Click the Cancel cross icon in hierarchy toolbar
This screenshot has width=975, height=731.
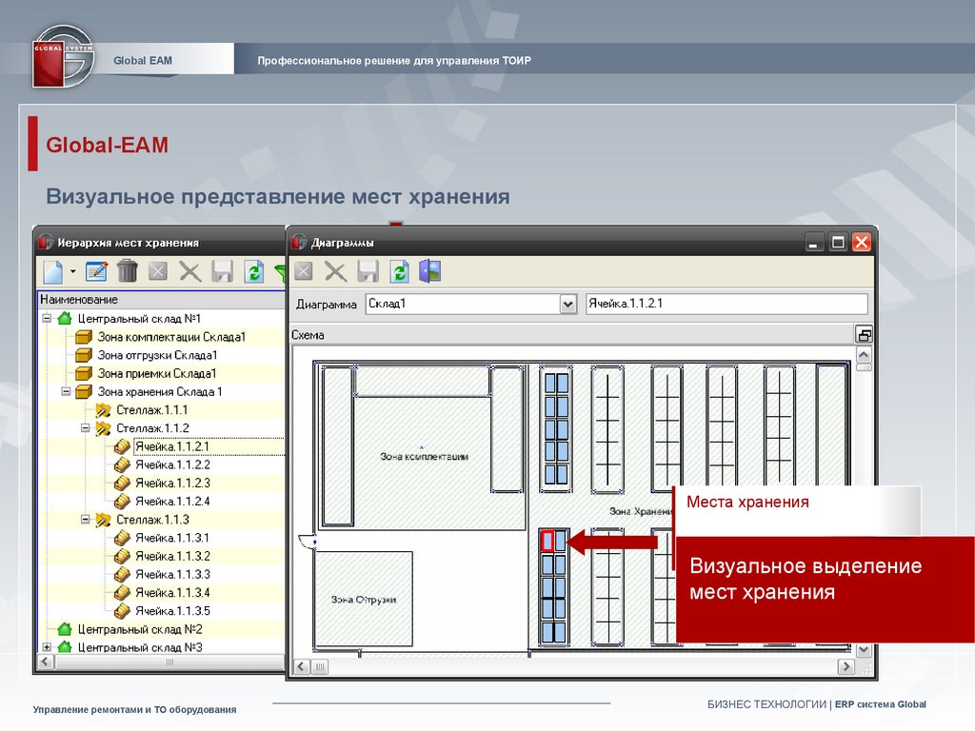coord(189,271)
